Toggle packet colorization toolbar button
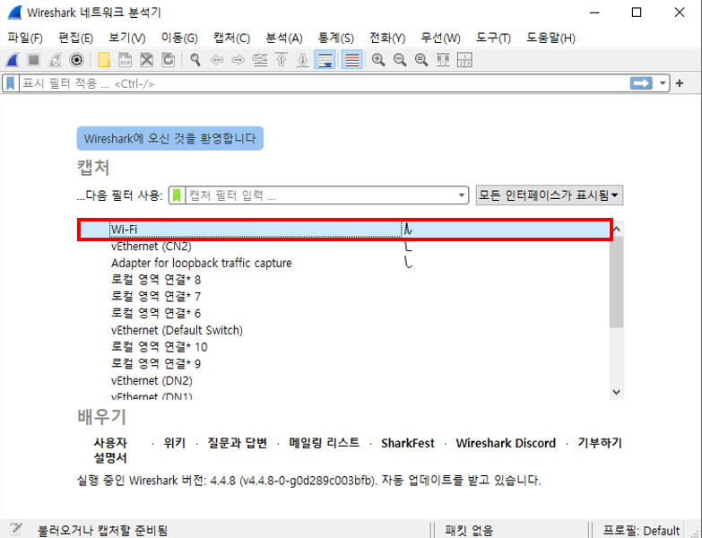 [352, 60]
